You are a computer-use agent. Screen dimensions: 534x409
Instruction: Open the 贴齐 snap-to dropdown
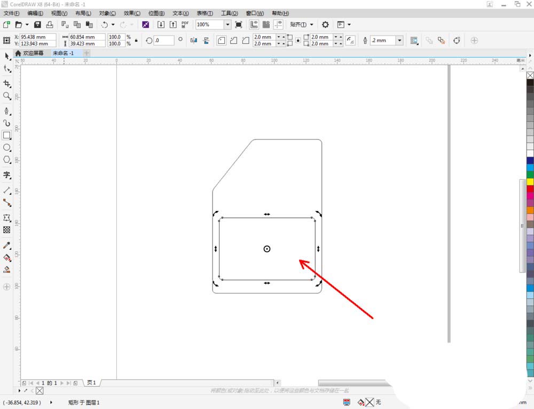click(x=302, y=25)
